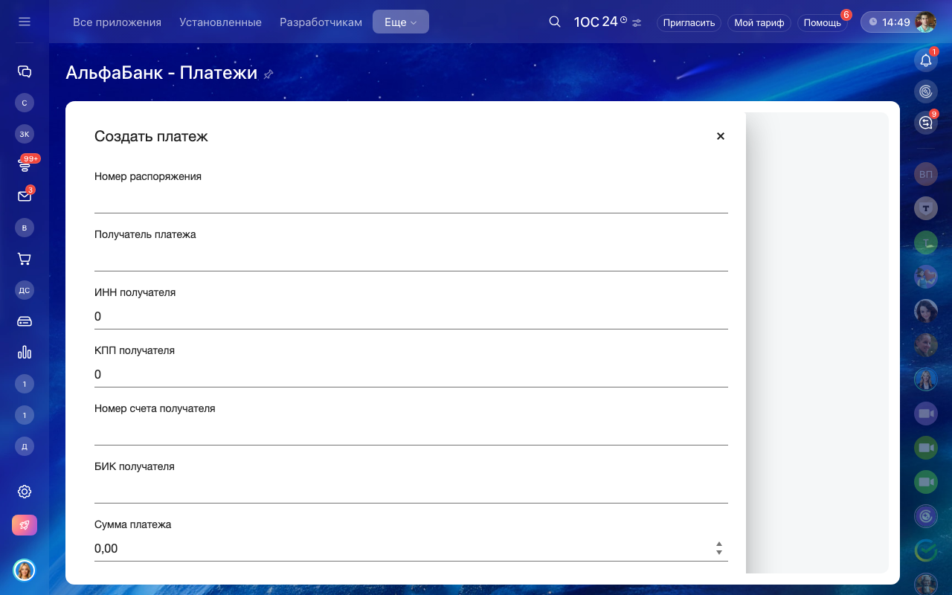Switch to the Установленные tab
Screen dimensions: 952x595
point(220,22)
